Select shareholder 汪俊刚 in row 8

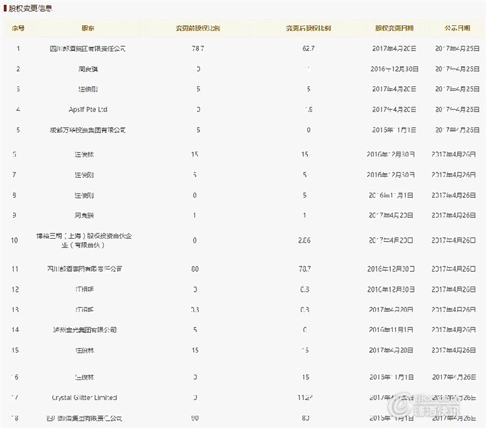click(x=84, y=195)
